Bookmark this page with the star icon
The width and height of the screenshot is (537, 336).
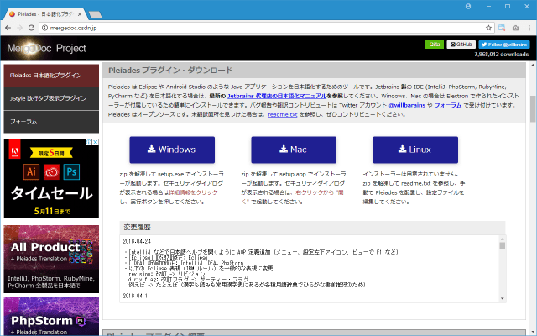488,28
